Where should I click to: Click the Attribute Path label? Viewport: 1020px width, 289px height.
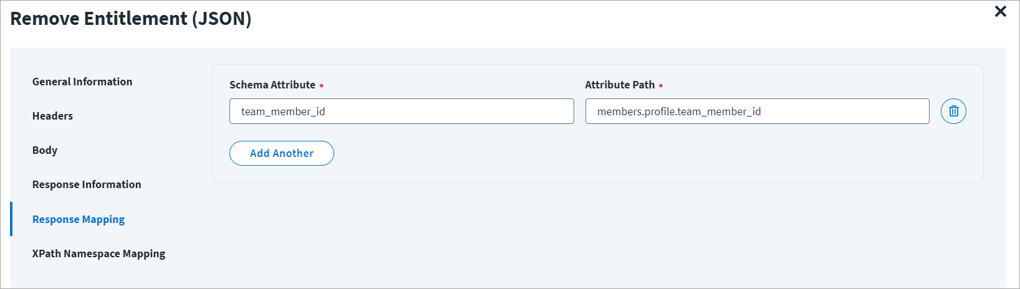coord(620,85)
